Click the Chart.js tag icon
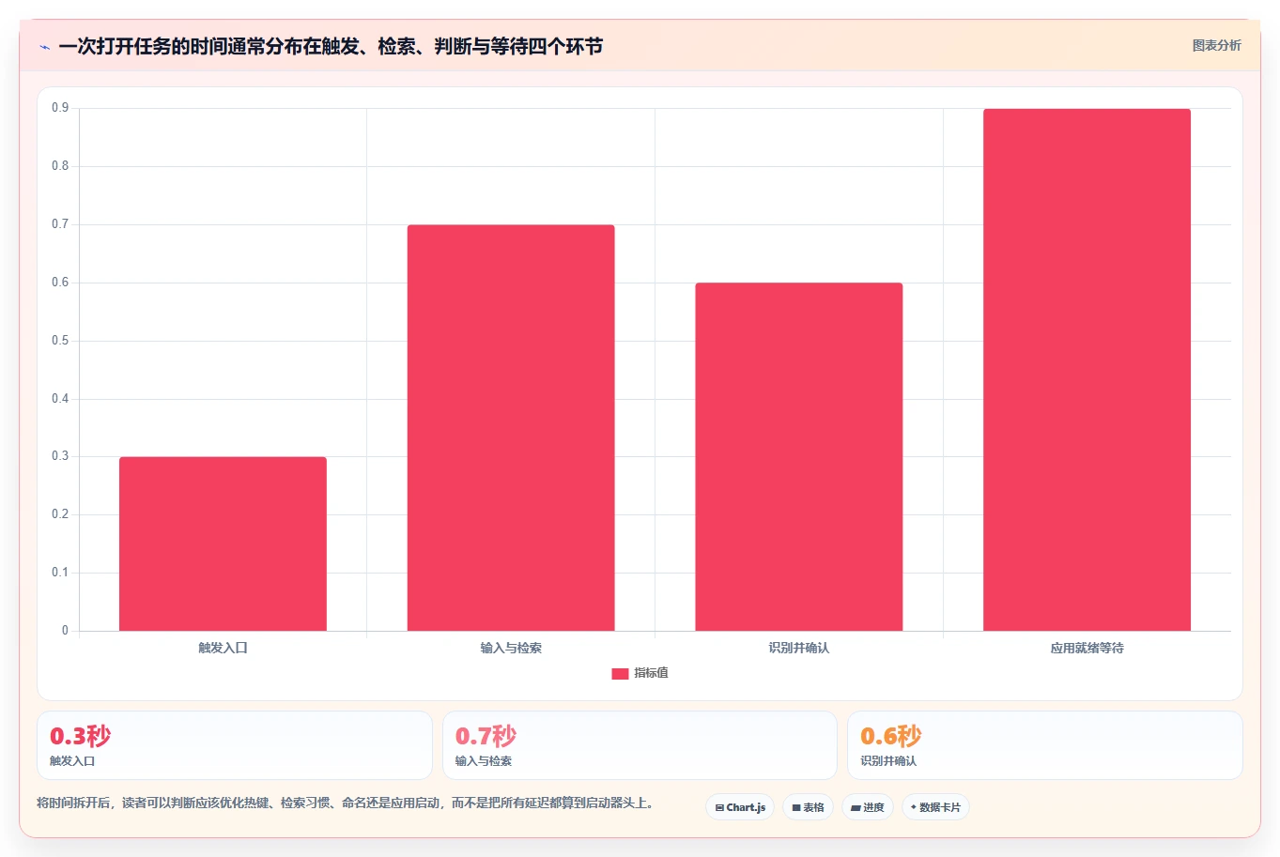Image resolution: width=1280 pixels, height=857 pixels. [719, 807]
